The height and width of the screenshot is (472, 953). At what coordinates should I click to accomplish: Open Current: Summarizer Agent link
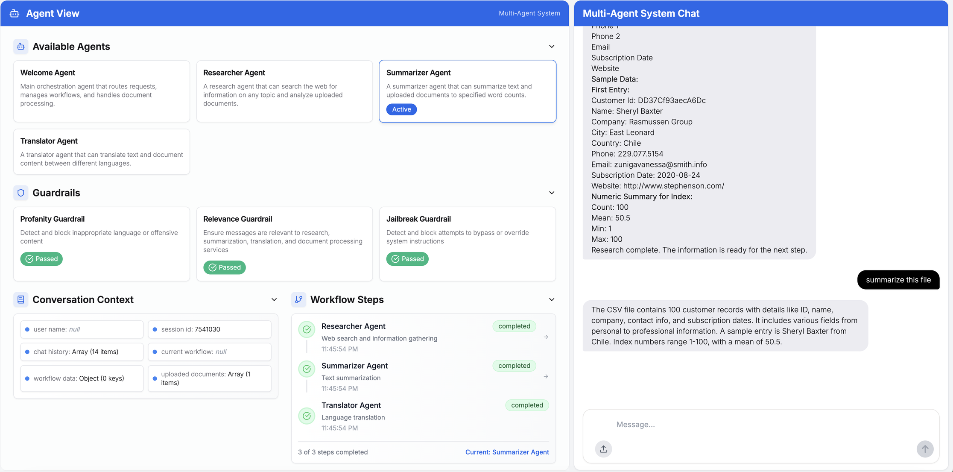507,452
